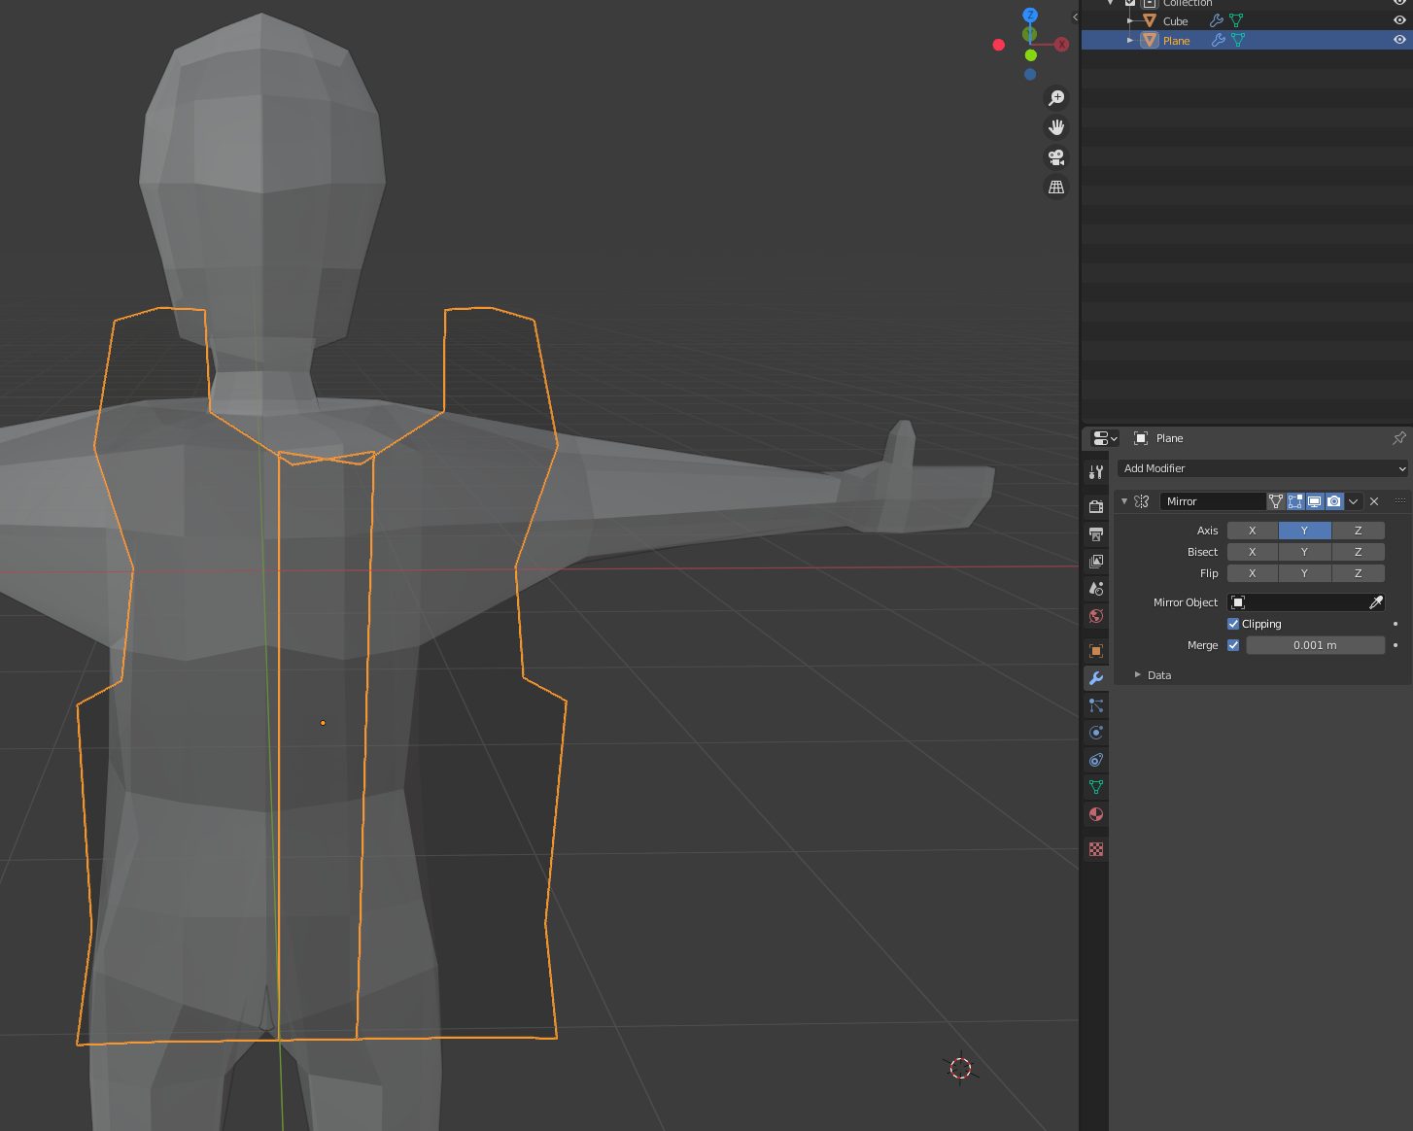1413x1131 pixels.
Task: Click the blue Z axis gizmo handle
Action: click(1030, 16)
